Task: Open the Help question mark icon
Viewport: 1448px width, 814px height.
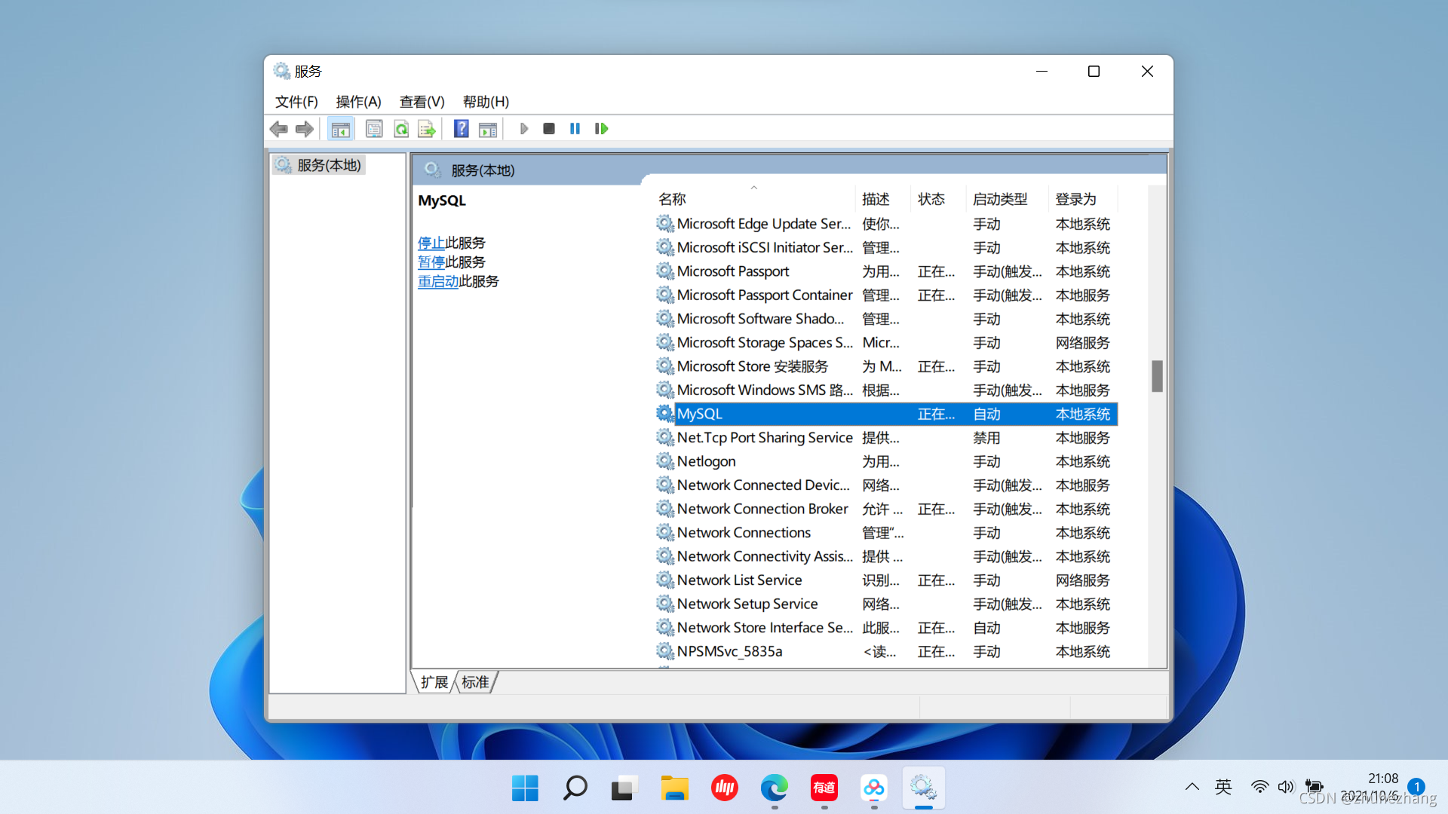Action: pos(461,129)
